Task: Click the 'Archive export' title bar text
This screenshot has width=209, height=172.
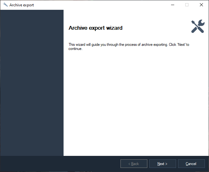Action: [22, 5]
